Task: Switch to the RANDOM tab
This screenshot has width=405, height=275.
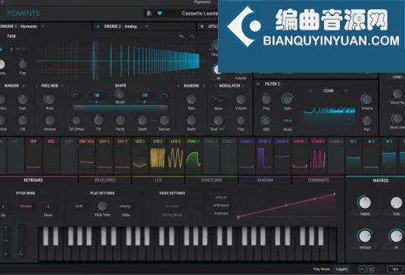Action: click(265, 180)
